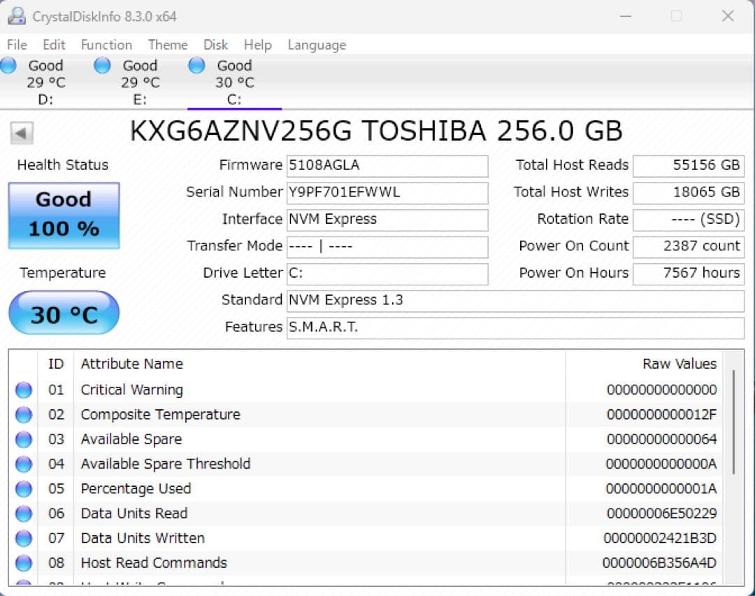
Task: Click the blue Temperature 30 °C indicator
Action: point(64,312)
